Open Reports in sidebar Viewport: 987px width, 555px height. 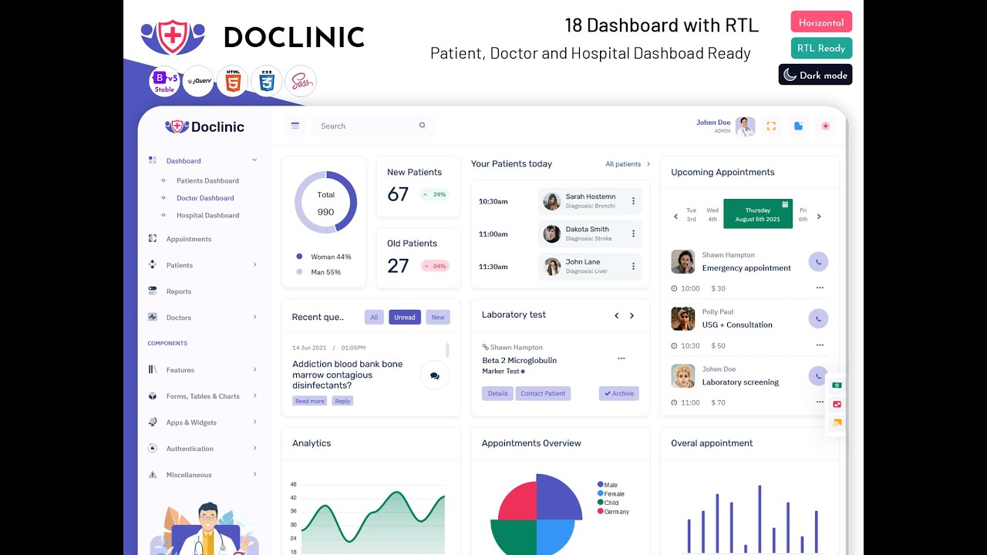click(x=179, y=291)
